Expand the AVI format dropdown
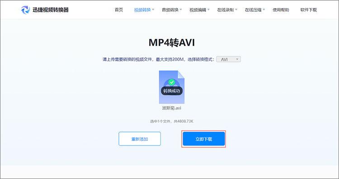This screenshot has width=339, height=179. point(229,59)
